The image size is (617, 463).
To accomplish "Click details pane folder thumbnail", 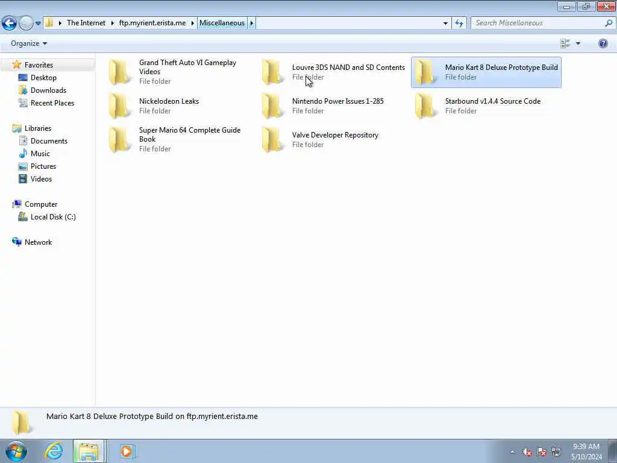I will pos(21,423).
